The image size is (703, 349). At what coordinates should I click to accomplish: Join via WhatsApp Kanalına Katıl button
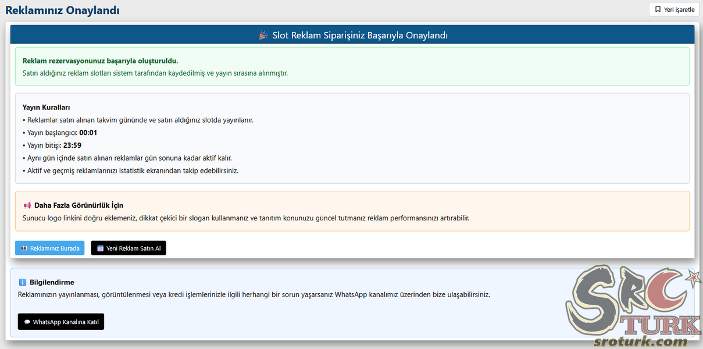pyautogui.click(x=61, y=322)
